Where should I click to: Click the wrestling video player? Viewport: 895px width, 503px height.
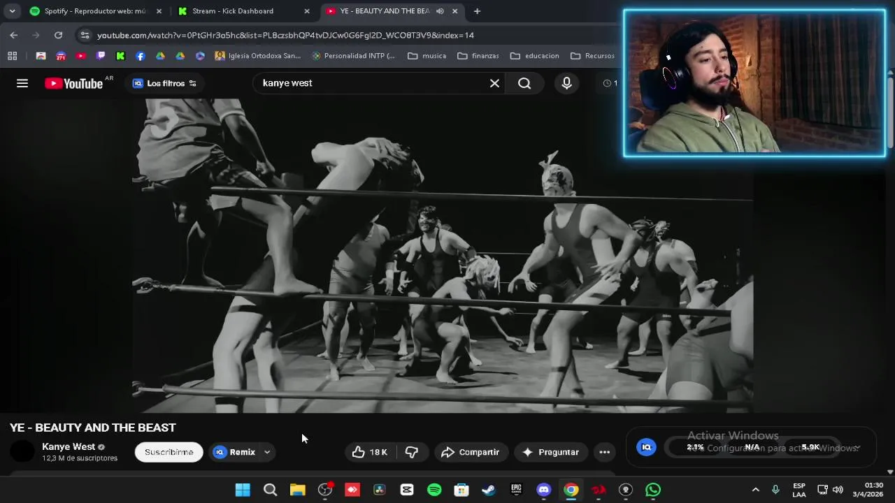coord(442,255)
